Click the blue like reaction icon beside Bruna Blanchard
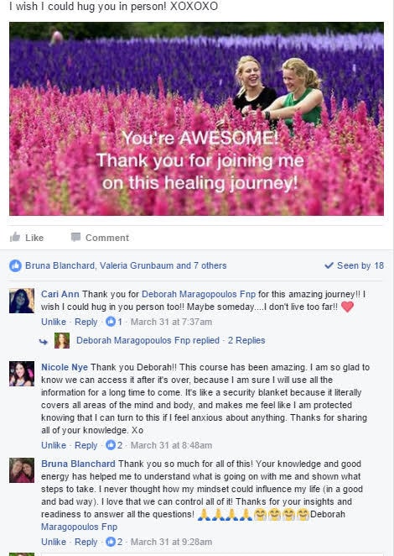The height and width of the screenshot is (556, 394). click(x=15, y=265)
